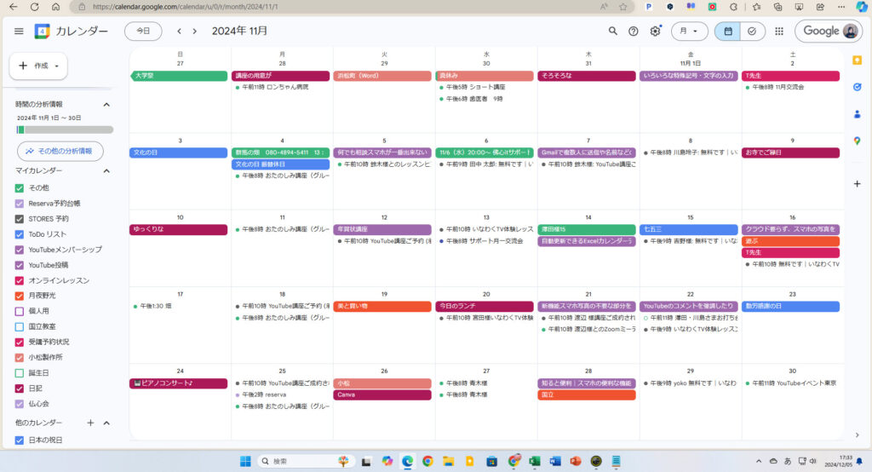
Task: Collapse the 時間の分析情報 section
Action: [106, 104]
